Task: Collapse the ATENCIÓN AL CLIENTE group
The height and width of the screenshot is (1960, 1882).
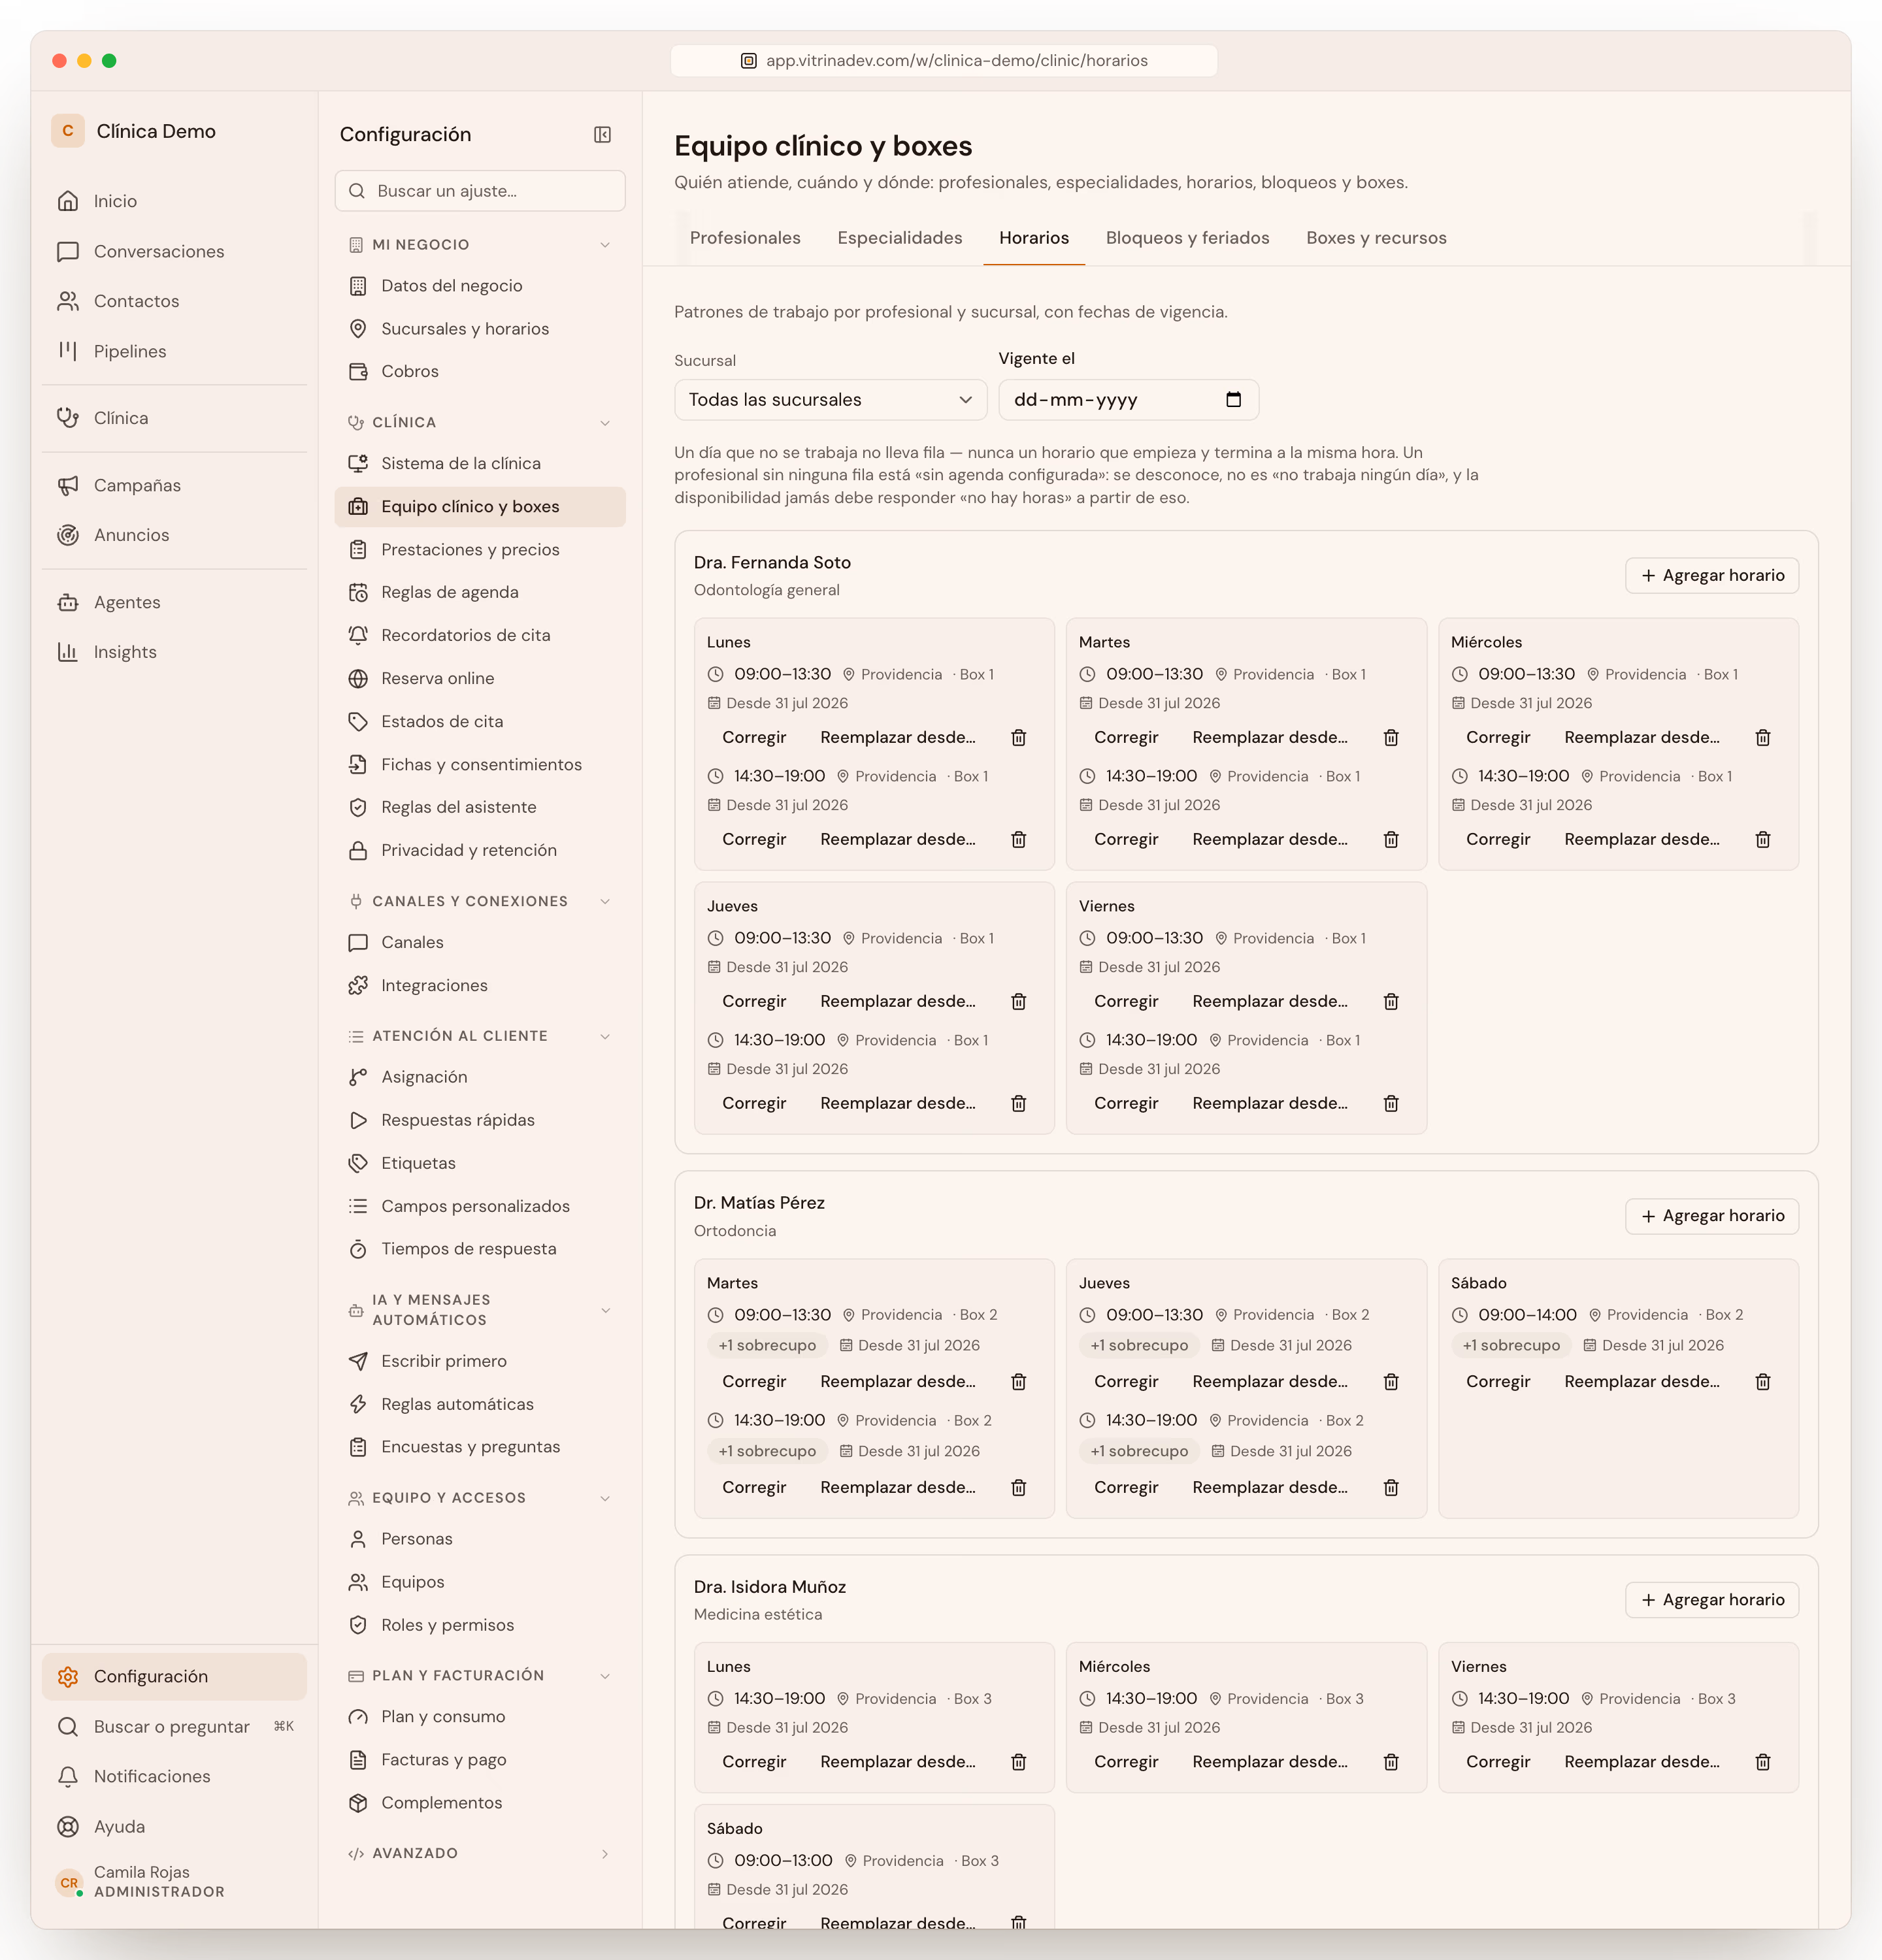Action: [x=480, y=1036]
